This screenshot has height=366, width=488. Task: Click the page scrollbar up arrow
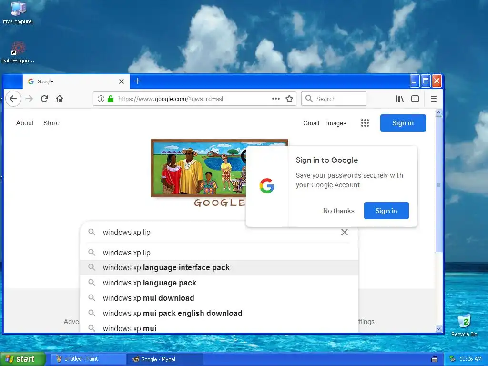[x=438, y=113]
